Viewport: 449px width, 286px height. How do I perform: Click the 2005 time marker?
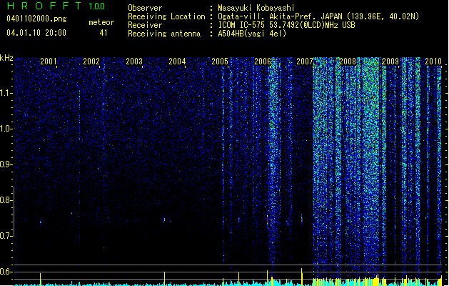click(220, 61)
